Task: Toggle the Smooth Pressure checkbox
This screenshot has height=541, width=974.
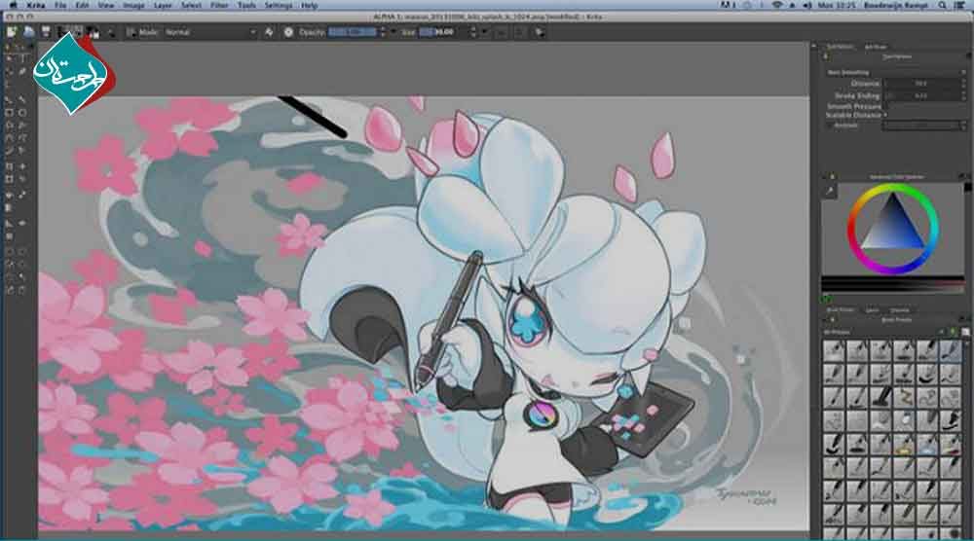Action: 885,106
